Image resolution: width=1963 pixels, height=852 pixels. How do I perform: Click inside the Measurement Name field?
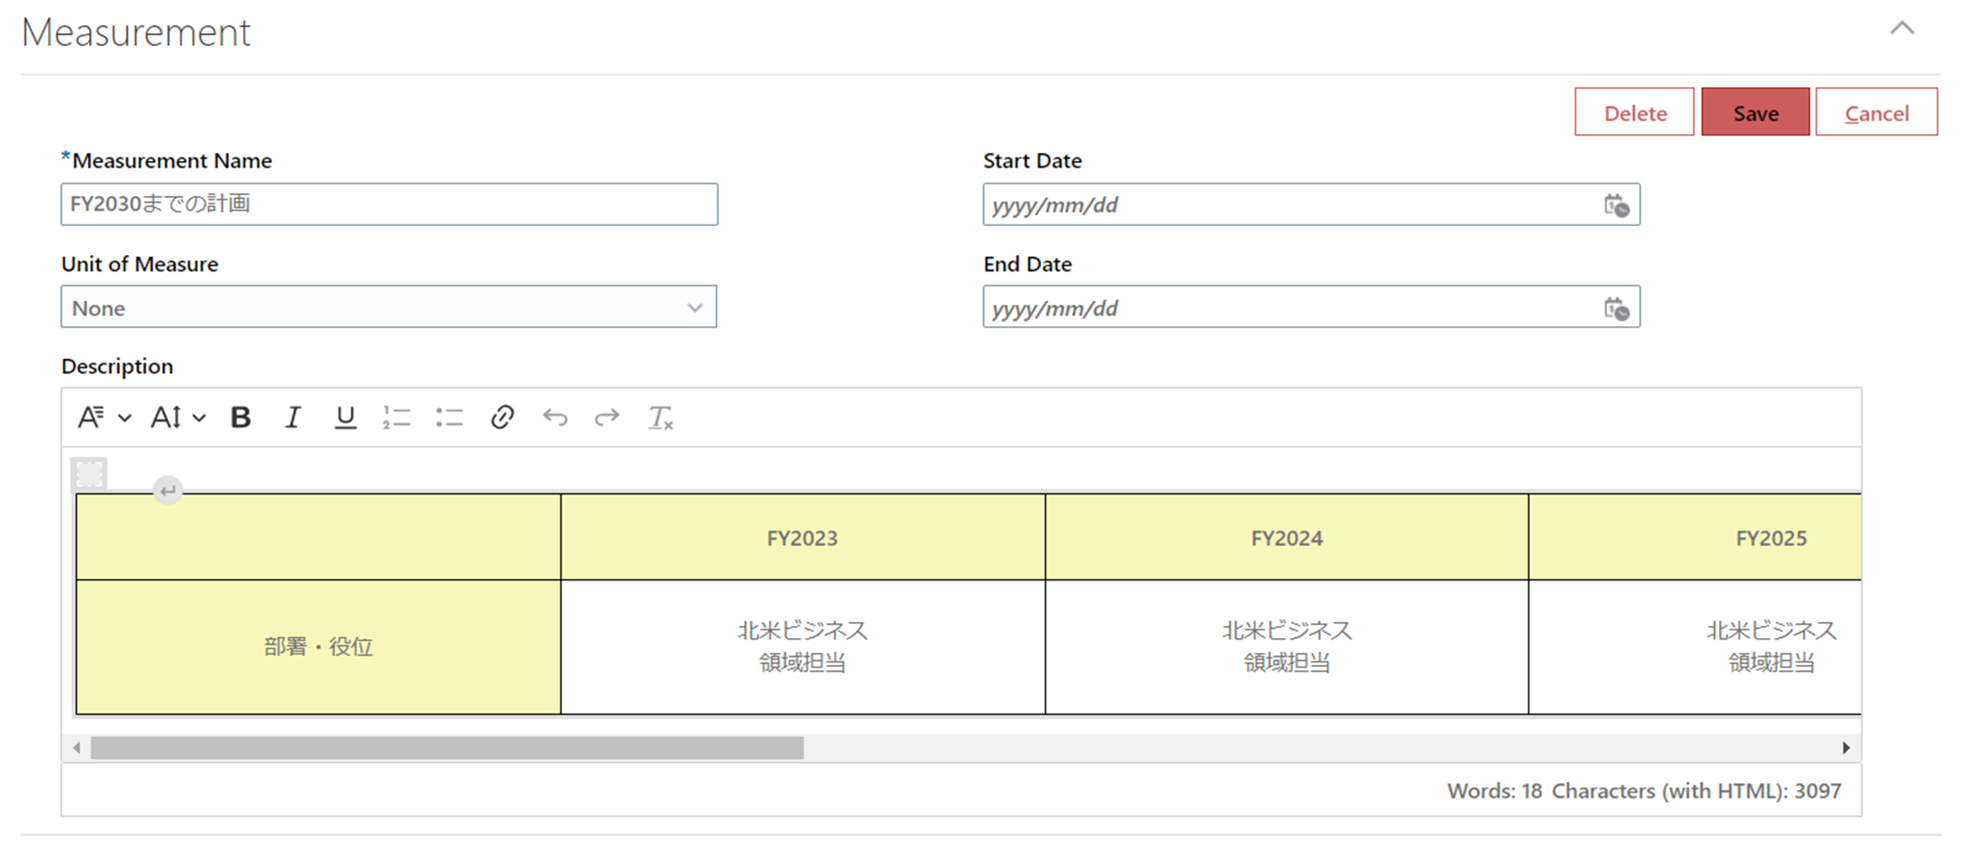point(389,205)
